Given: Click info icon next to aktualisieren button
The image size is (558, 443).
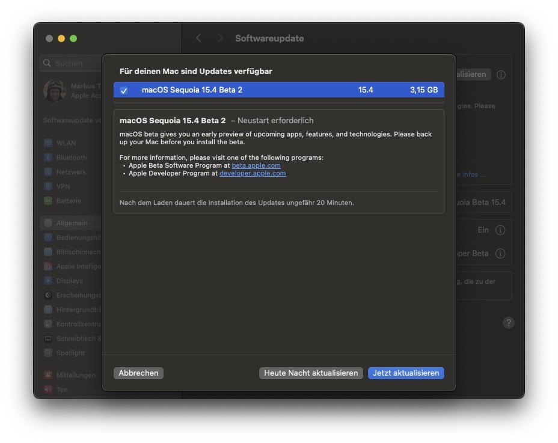Looking at the screenshot, I should [501, 75].
